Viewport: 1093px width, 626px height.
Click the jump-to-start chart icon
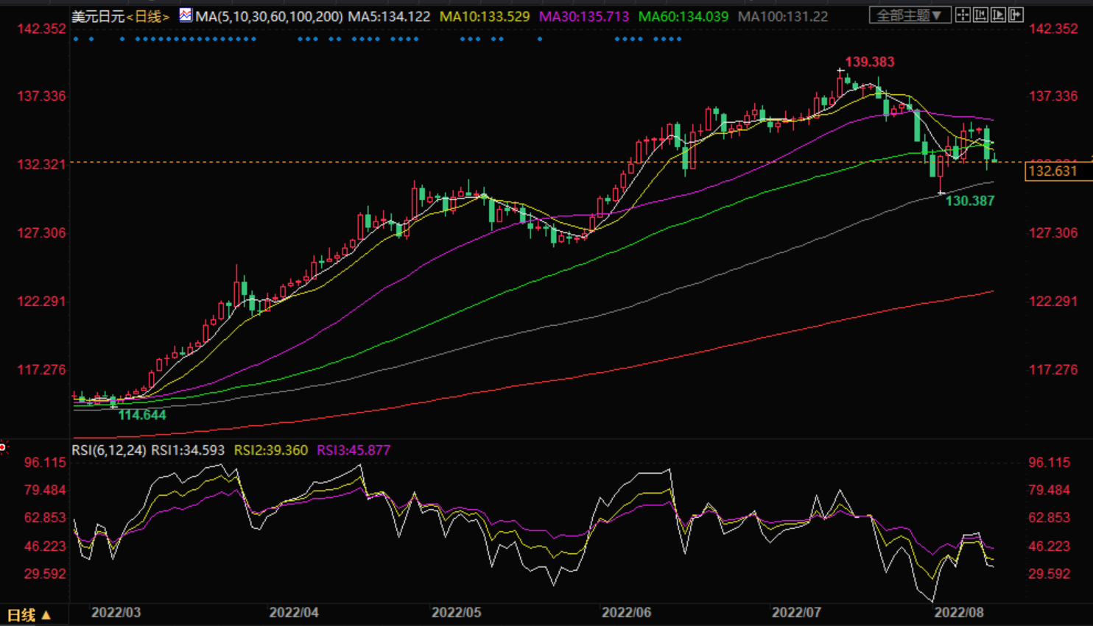[980, 15]
